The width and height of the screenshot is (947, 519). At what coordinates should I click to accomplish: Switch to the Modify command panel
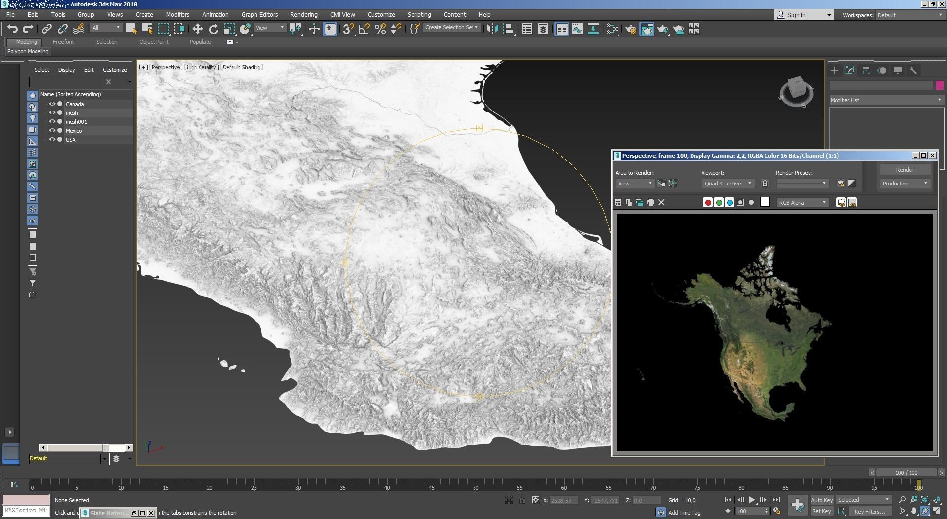click(x=850, y=71)
